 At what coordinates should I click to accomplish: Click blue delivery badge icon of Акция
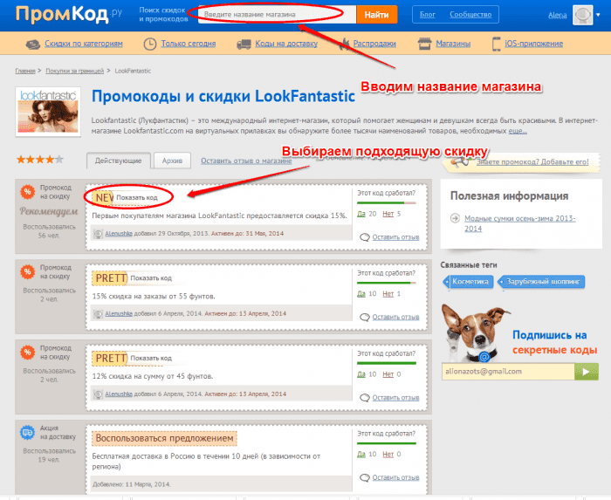27,432
